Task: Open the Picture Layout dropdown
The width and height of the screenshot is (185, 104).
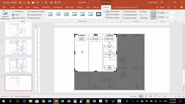Action: coord(113,18)
